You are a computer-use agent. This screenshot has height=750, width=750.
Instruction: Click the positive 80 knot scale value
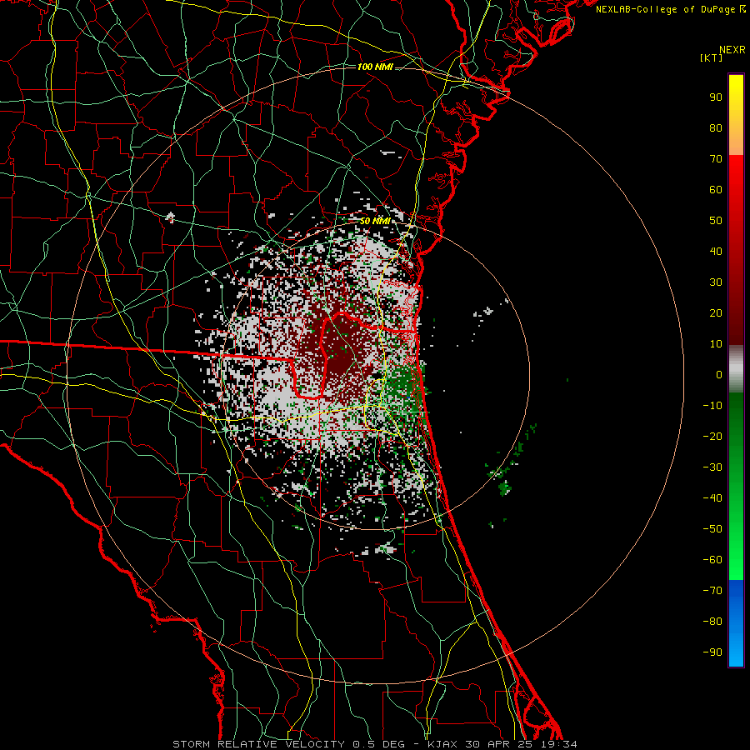pos(716,127)
